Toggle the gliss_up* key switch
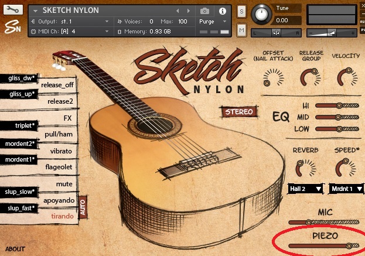 [19, 94]
